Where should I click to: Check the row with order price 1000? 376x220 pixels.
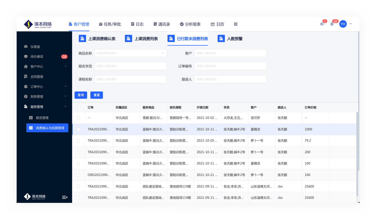(78, 129)
